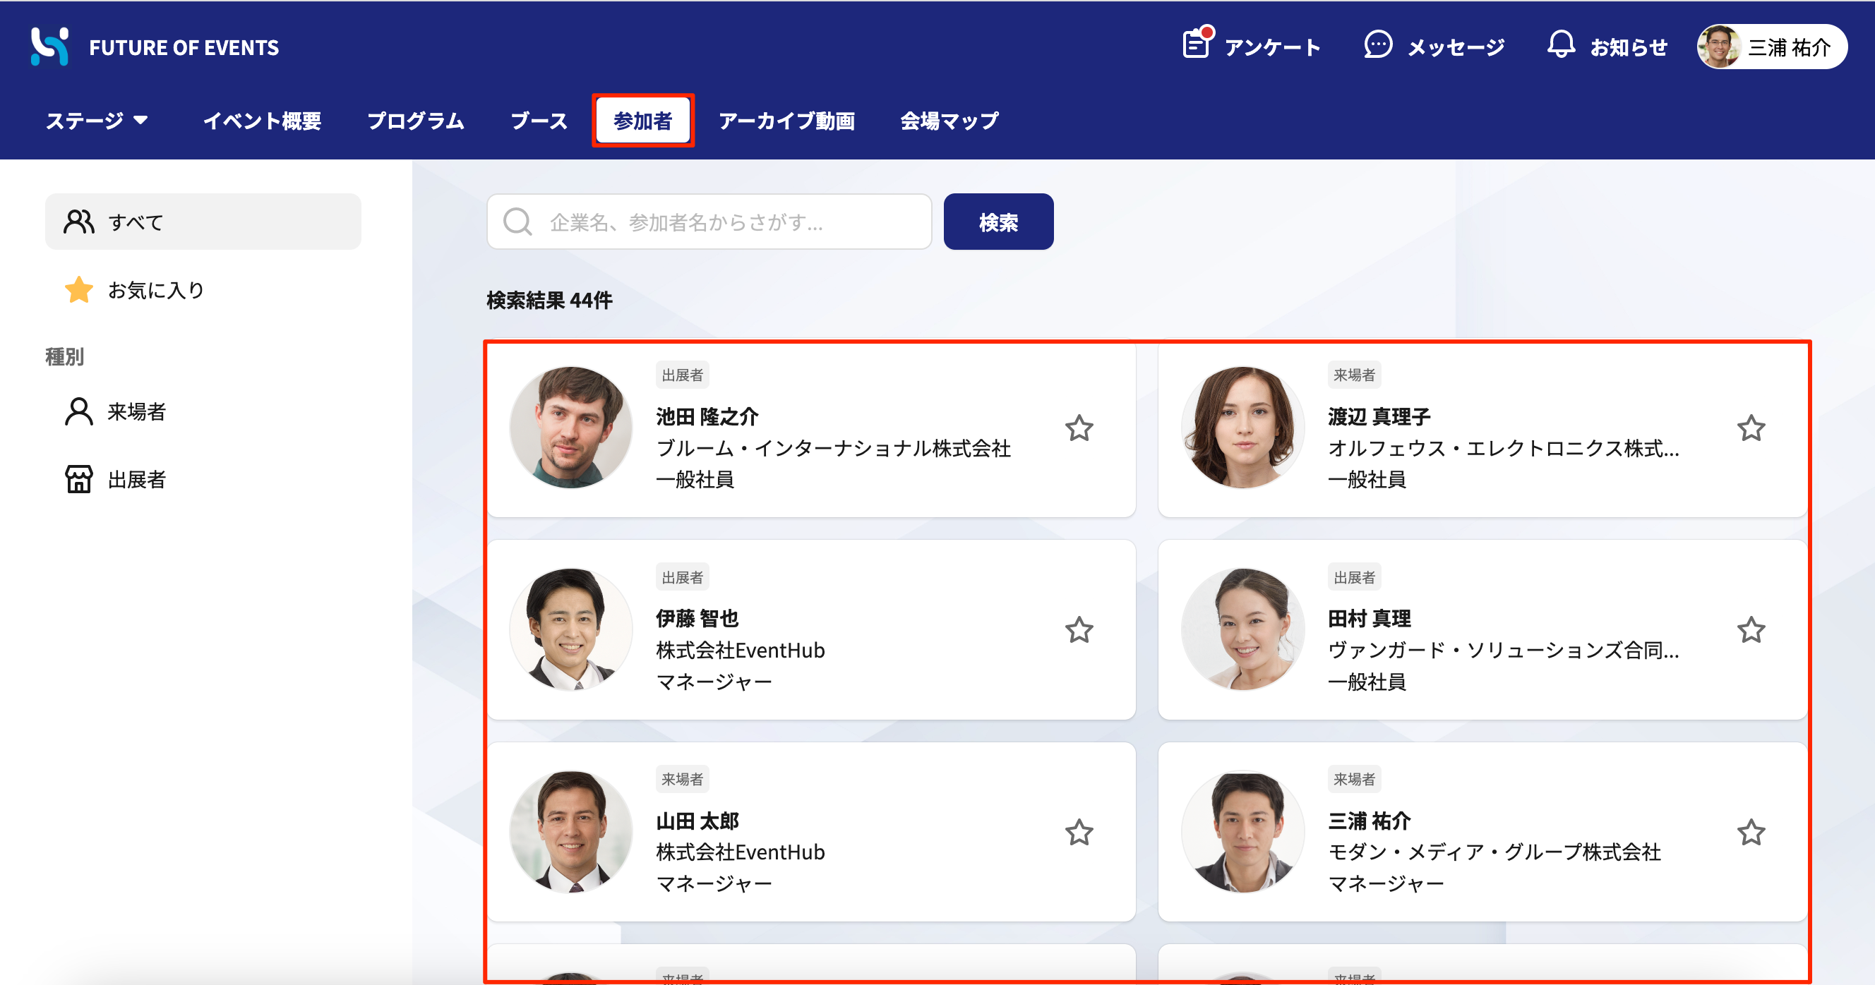The height and width of the screenshot is (985, 1875).
Task: Open お知らせ notifications link
Action: [1629, 47]
